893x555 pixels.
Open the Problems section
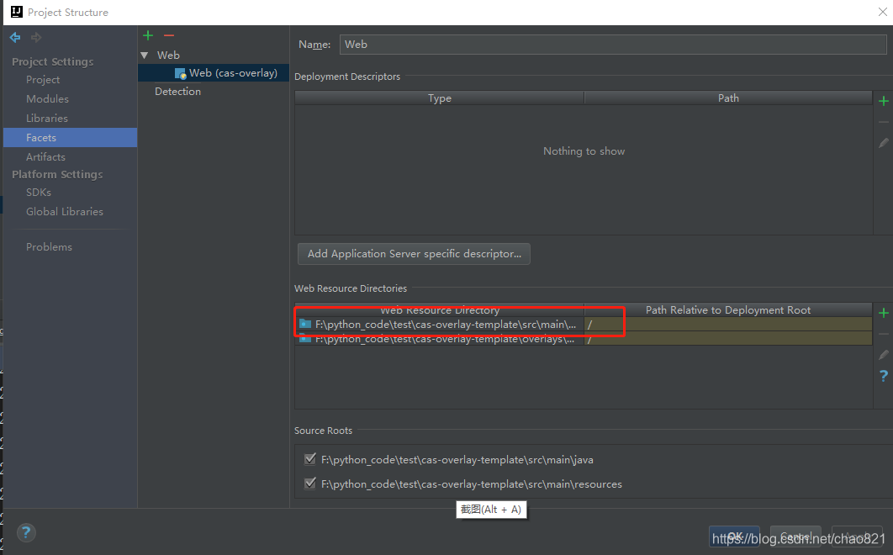pos(49,246)
